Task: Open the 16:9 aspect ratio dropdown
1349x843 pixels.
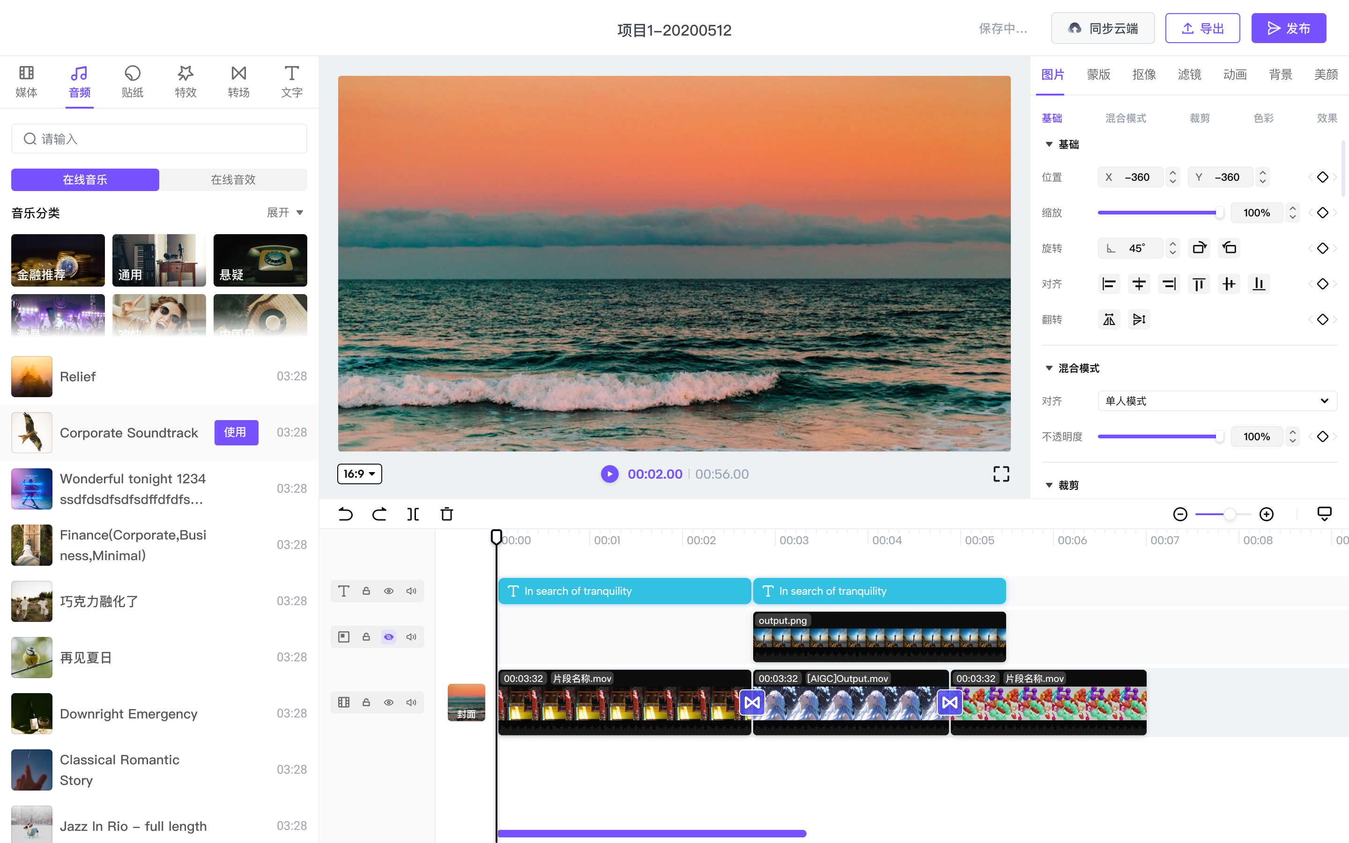Action: (x=360, y=474)
